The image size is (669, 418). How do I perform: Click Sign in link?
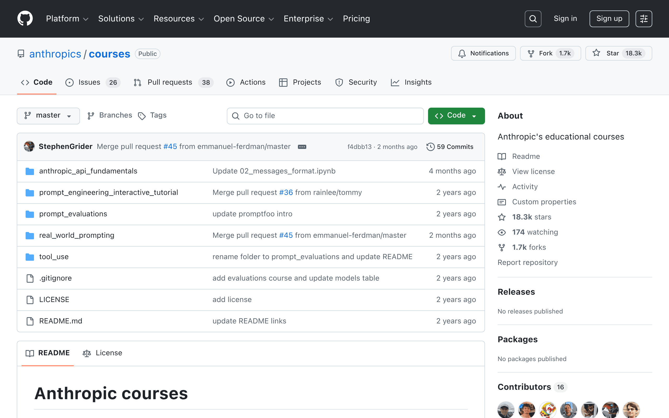pyautogui.click(x=565, y=19)
